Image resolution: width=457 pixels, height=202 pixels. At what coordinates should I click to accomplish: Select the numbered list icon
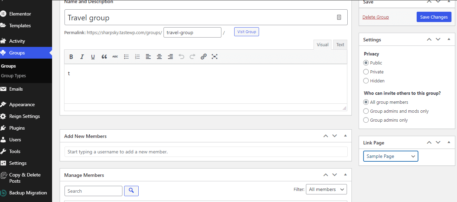pos(137,57)
